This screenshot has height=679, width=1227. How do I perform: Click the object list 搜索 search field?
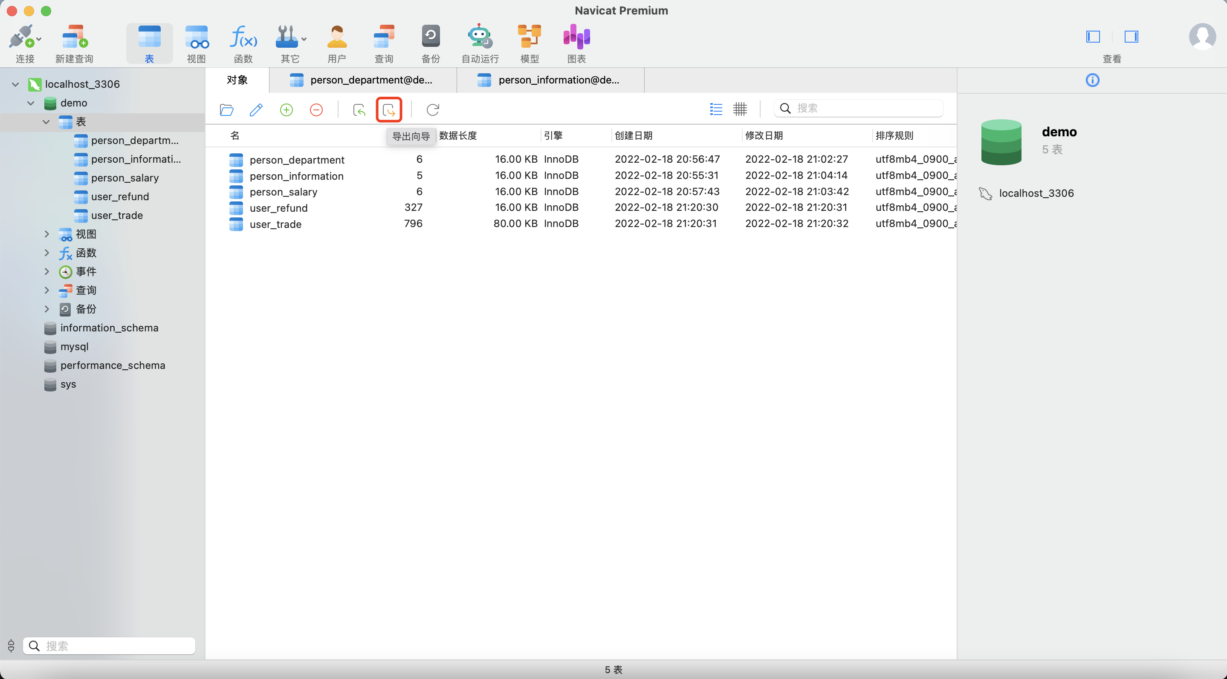[x=858, y=109]
